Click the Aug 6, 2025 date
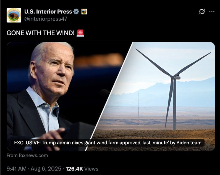The image size is (220, 175). point(46,169)
